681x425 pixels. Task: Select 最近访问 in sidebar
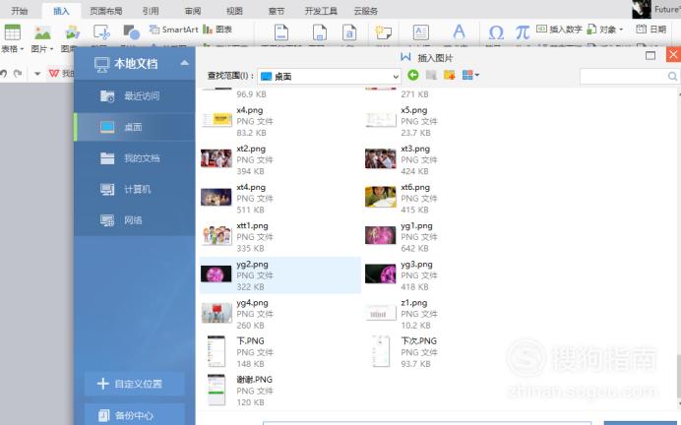click(135, 96)
